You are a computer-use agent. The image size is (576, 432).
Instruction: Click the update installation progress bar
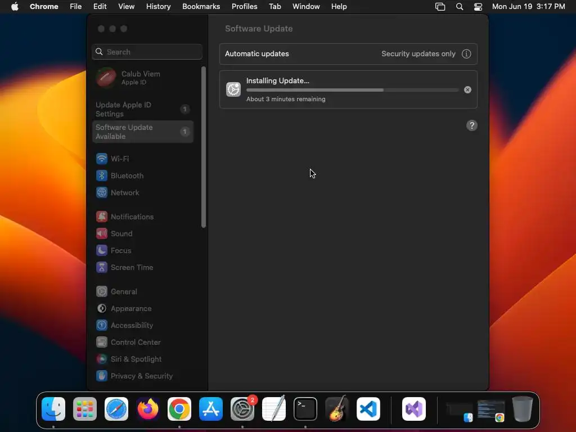(x=352, y=90)
